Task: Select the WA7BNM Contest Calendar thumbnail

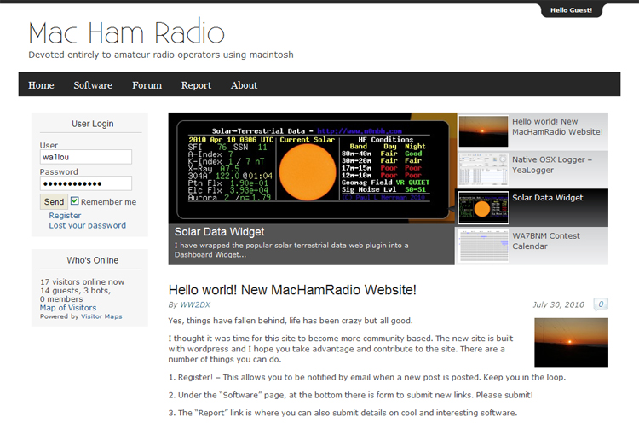Action: point(483,246)
